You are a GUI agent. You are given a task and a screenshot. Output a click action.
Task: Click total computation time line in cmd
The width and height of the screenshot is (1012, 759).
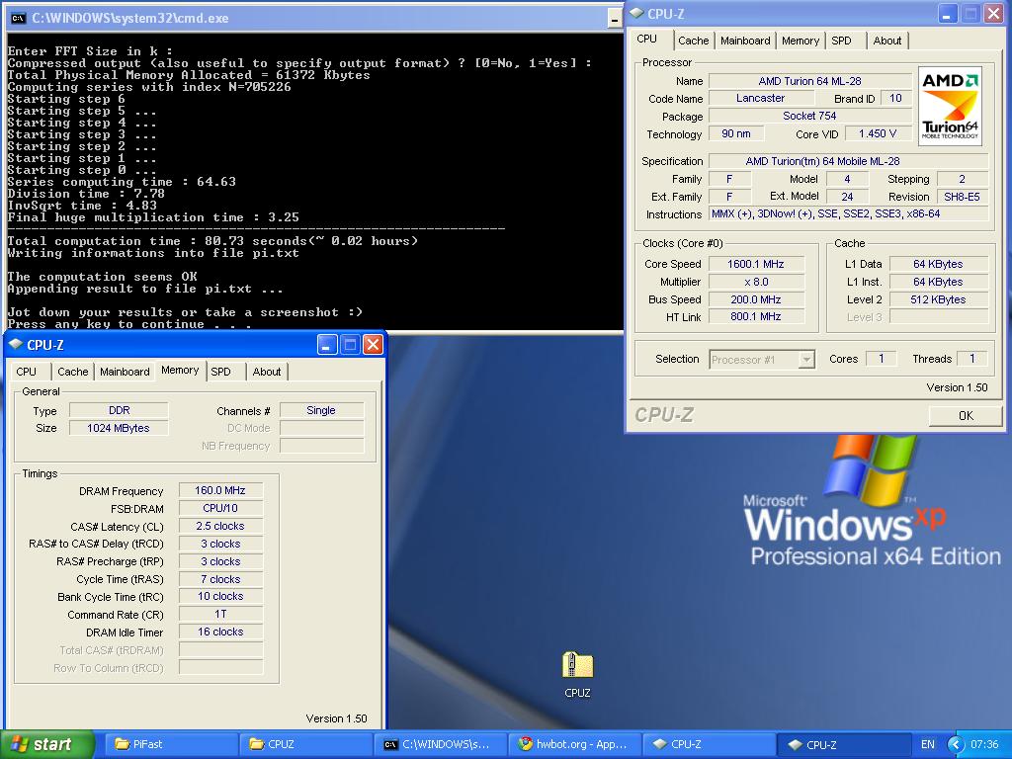[x=213, y=241]
